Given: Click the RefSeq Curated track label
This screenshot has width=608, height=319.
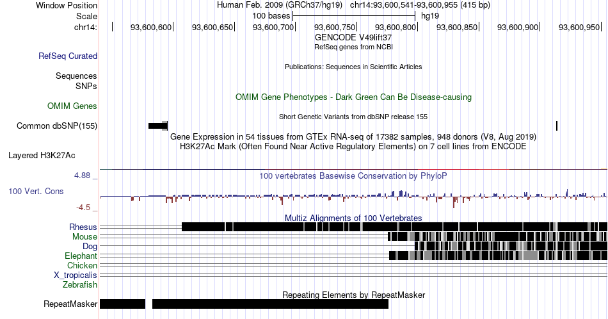Looking at the screenshot, I should (x=68, y=56).
